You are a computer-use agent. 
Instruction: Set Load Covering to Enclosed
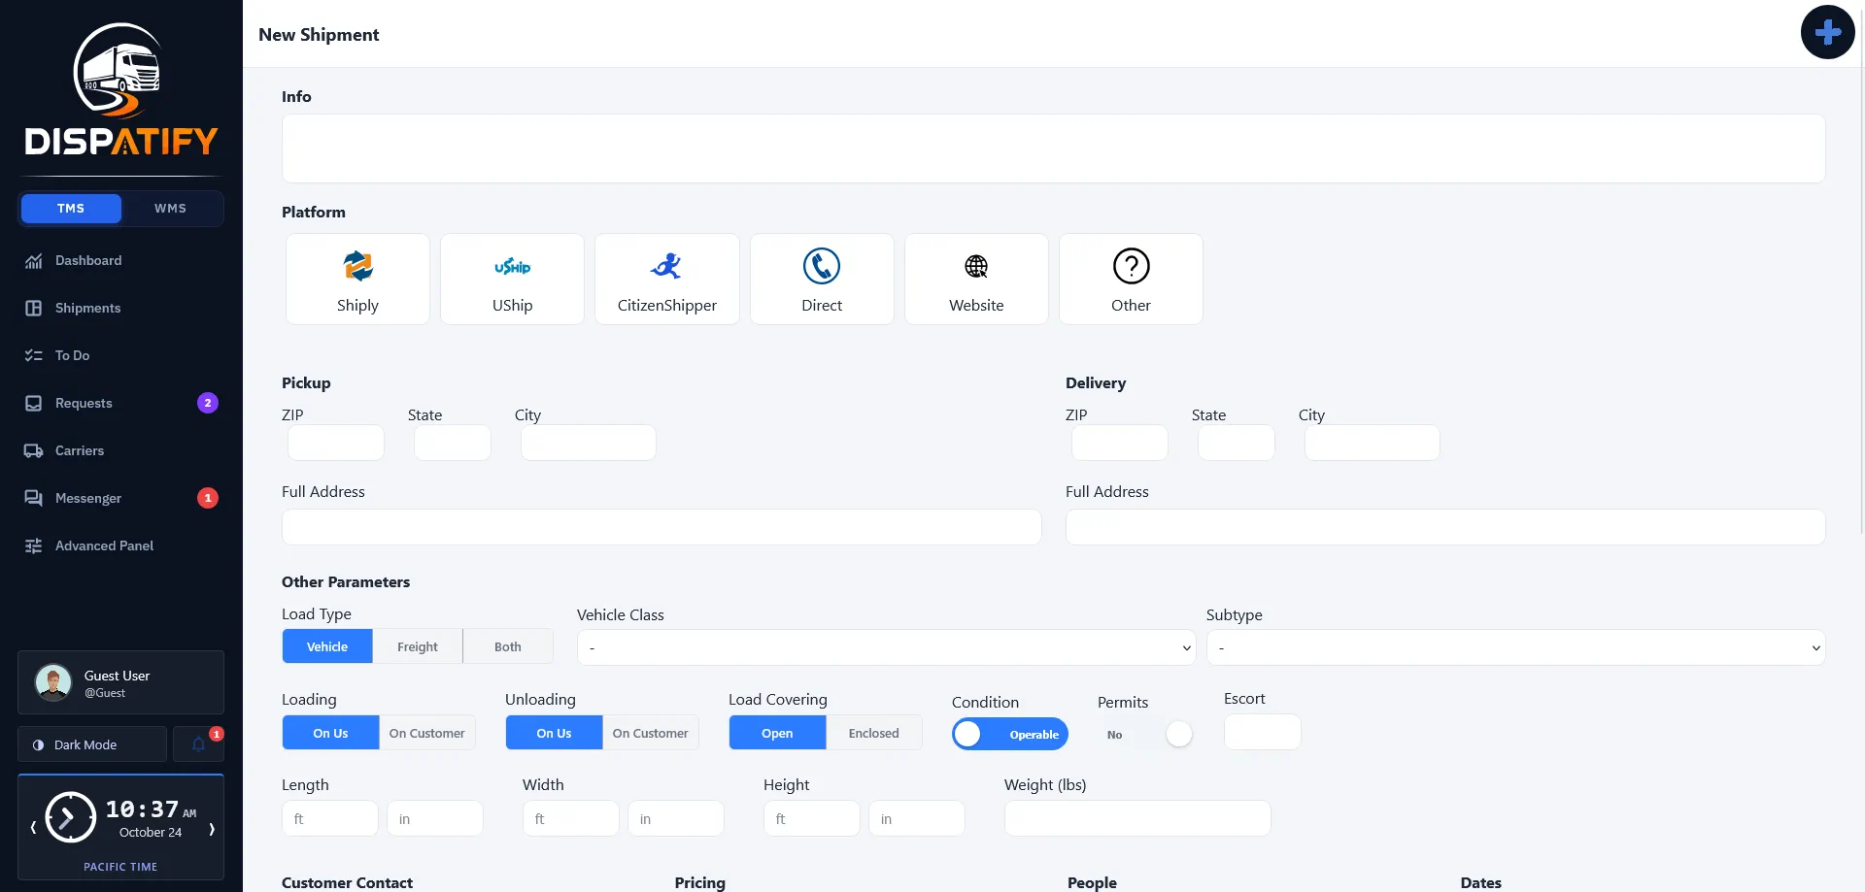coord(874,733)
